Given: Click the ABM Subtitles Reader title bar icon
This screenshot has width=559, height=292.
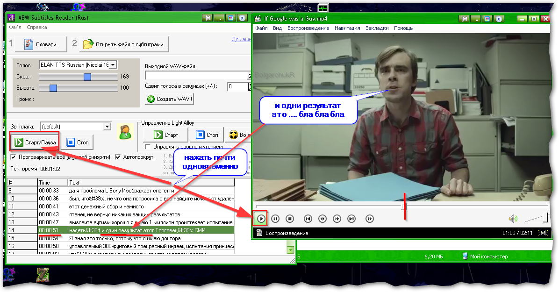Looking at the screenshot, I should [x=11, y=17].
